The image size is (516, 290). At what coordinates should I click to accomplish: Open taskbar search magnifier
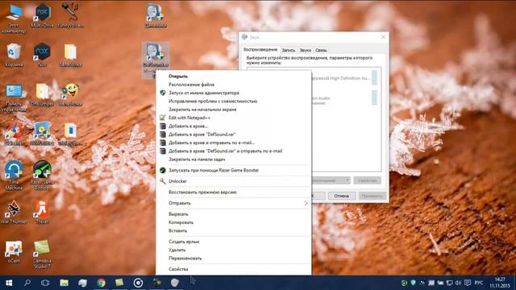pos(27,283)
